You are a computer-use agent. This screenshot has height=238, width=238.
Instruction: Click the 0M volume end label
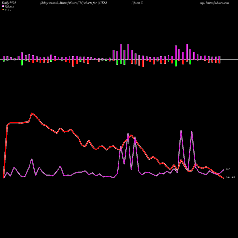point(228,169)
